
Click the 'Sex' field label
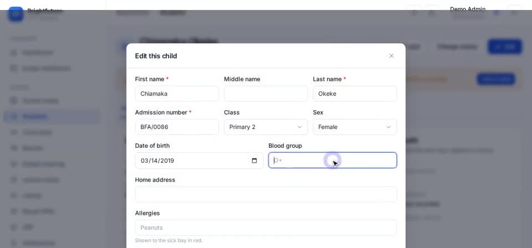click(x=318, y=112)
